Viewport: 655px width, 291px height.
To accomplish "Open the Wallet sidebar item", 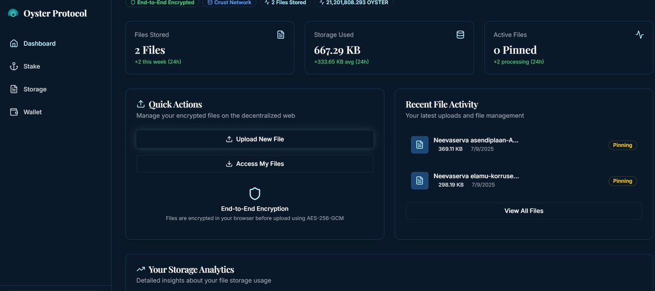I will point(55,112).
